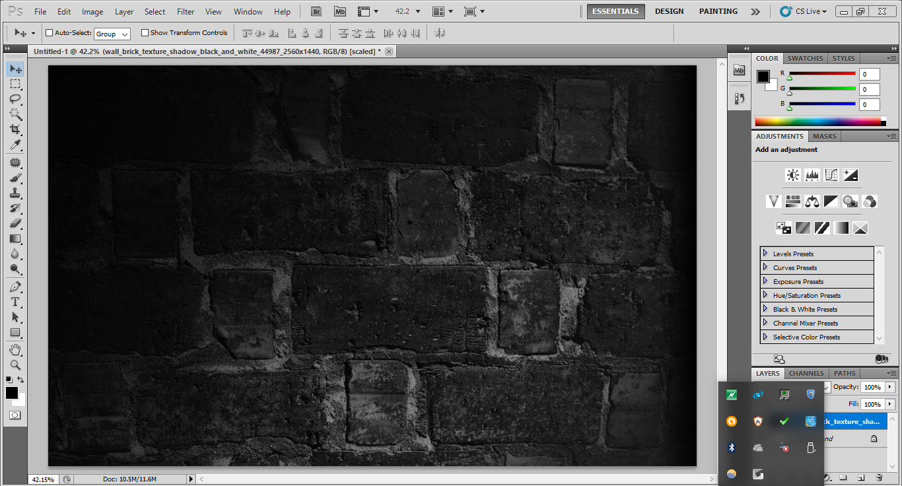Add a Levels adjustment layer

click(812, 175)
